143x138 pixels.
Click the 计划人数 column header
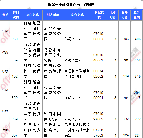click(x=112, y=15)
